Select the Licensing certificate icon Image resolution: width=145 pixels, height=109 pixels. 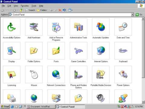(x=11, y=74)
